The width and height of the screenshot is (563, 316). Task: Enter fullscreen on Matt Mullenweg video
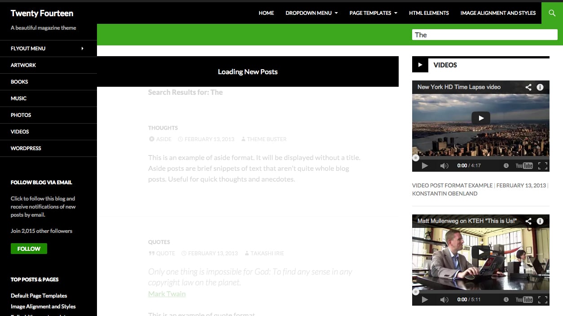pos(542,300)
